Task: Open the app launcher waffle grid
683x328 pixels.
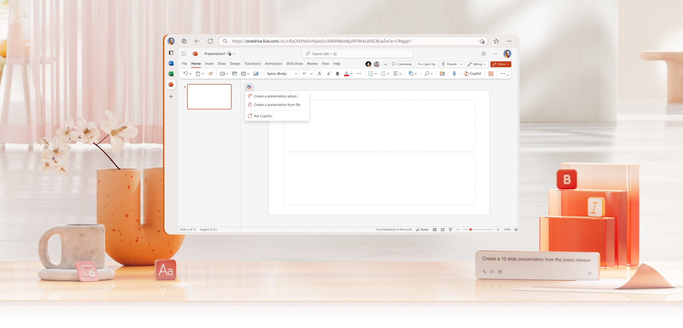Action: 184,54
